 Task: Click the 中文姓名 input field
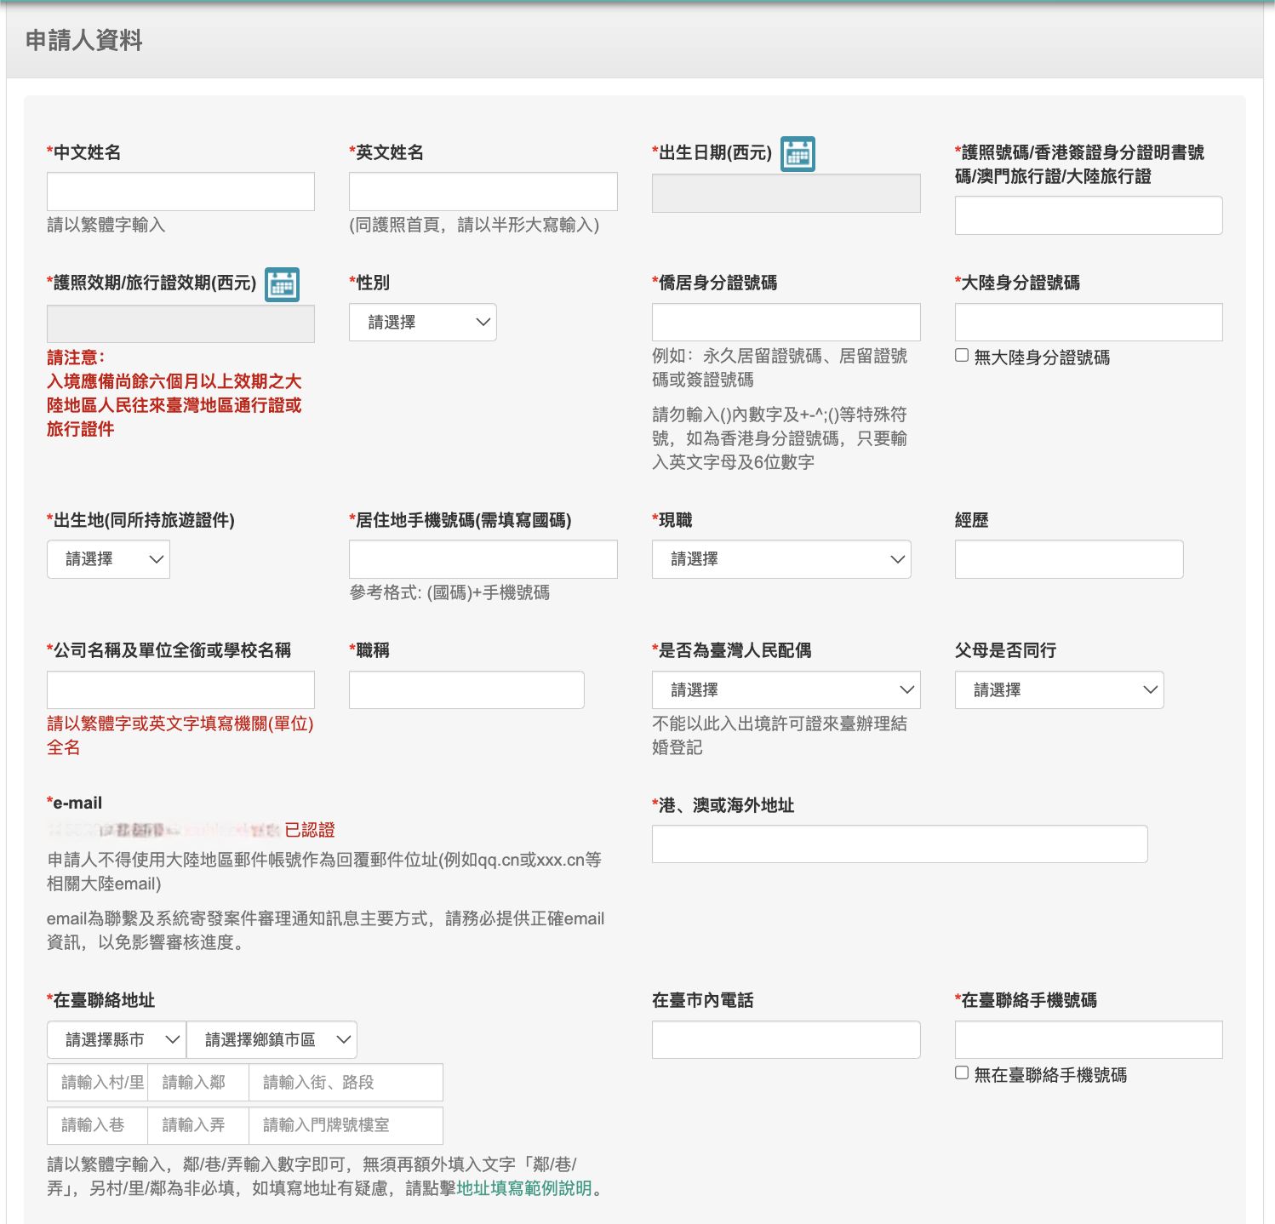point(180,191)
